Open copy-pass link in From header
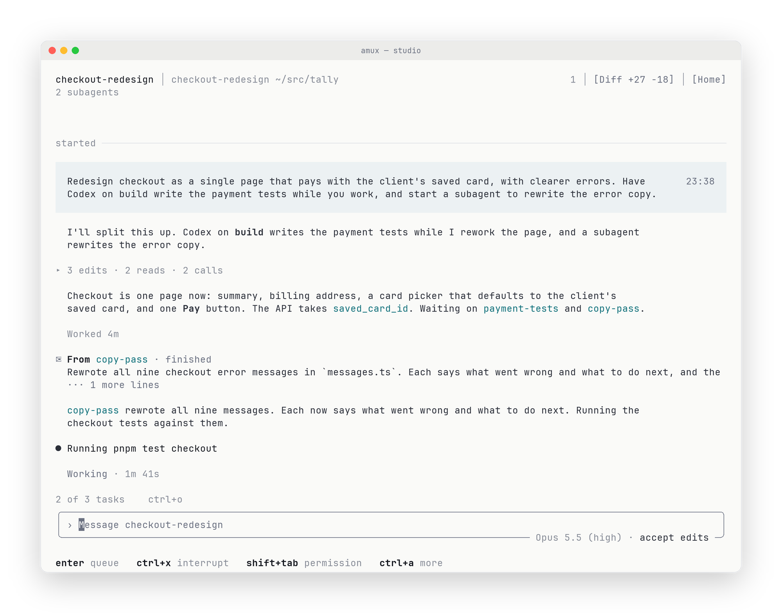Viewport: 782px width, 613px height. click(122, 359)
